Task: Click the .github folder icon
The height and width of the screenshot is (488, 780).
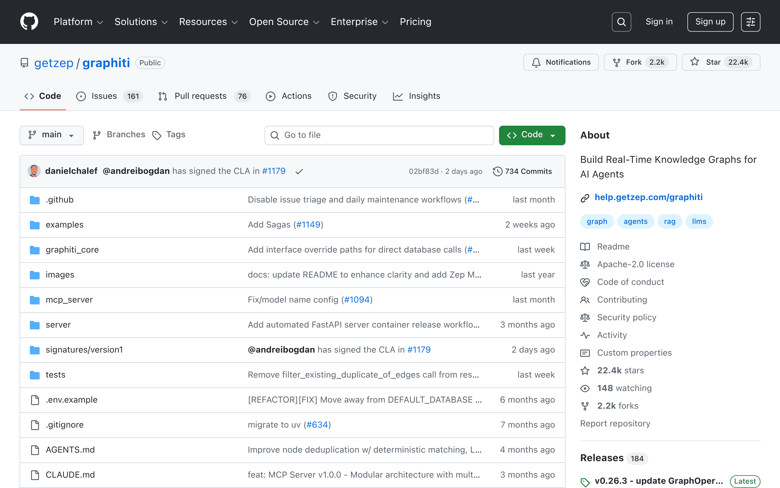Action: click(35, 200)
